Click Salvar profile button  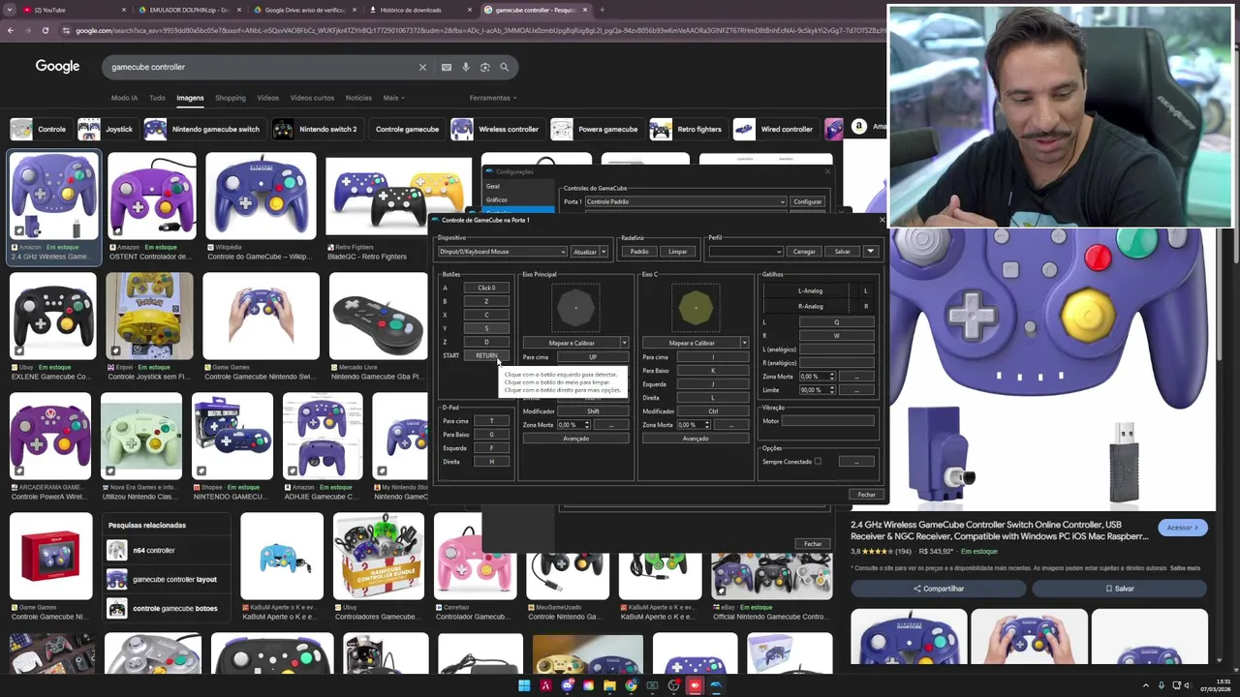[x=843, y=252]
